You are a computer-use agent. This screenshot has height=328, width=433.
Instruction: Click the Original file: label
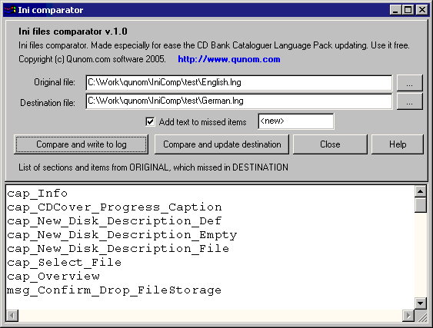[55, 82]
